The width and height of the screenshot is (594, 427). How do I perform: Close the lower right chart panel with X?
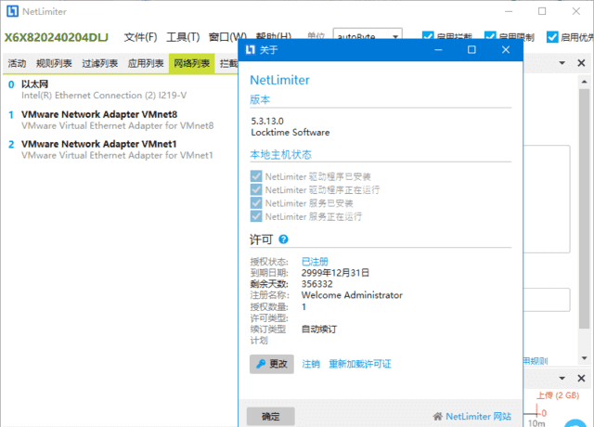[x=581, y=378]
